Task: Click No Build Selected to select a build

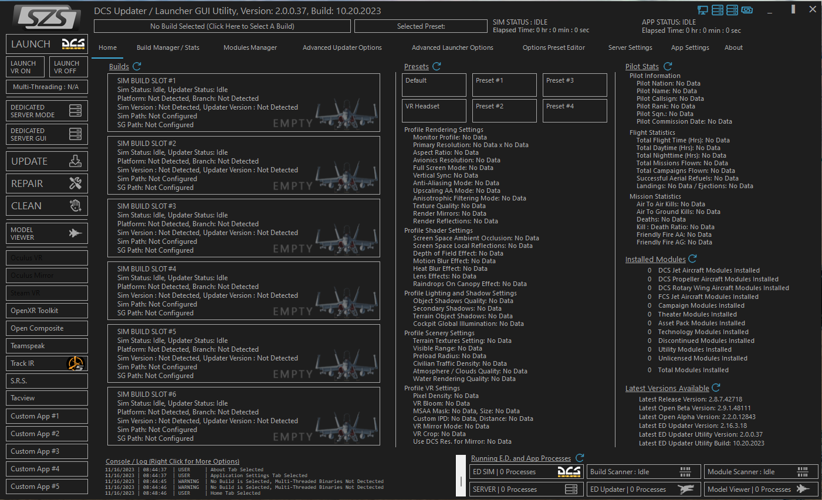Action: [222, 26]
